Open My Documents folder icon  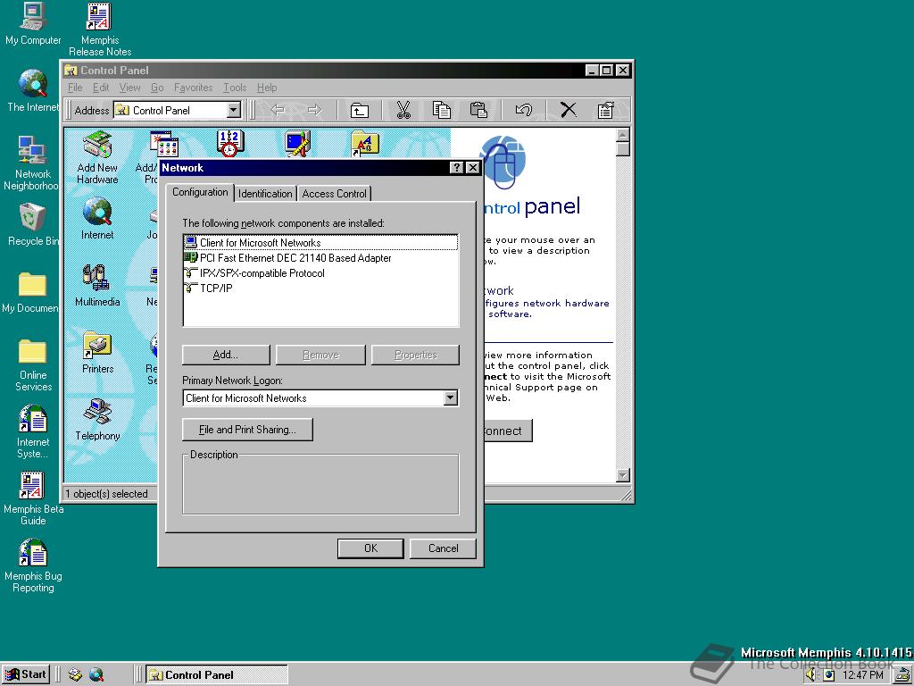click(31, 292)
